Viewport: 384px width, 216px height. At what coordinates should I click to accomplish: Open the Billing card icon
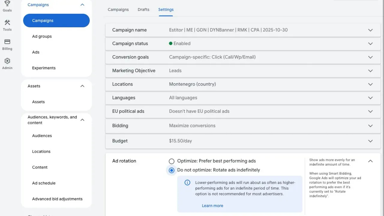7,42
